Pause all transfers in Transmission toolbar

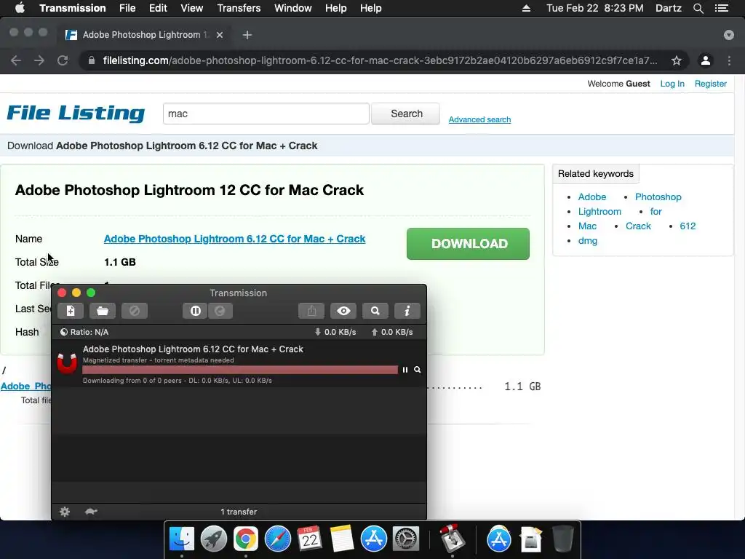pyautogui.click(x=195, y=311)
